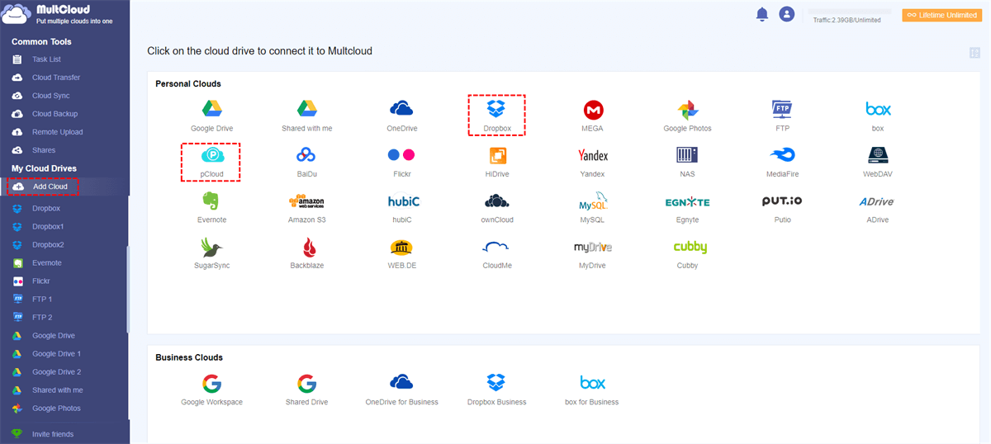The width and height of the screenshot is (991, 444).
Task: Add ownCloud drive
Action: pos(496,208)
